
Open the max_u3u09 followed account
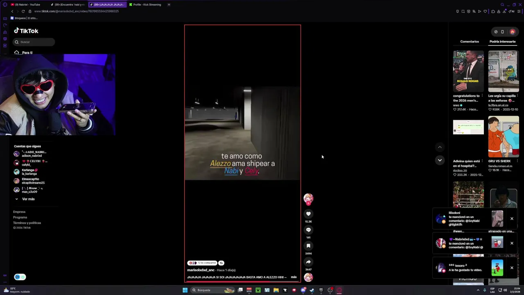coord(28,190)
